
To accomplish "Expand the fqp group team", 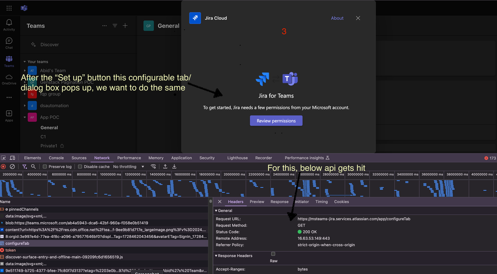I will pyautogui.click(x=25, y=94).
